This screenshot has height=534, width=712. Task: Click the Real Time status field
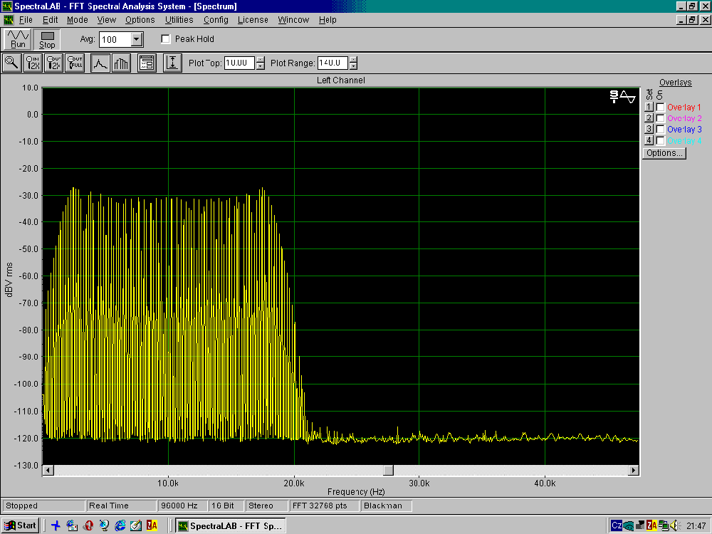pos(121,506)
